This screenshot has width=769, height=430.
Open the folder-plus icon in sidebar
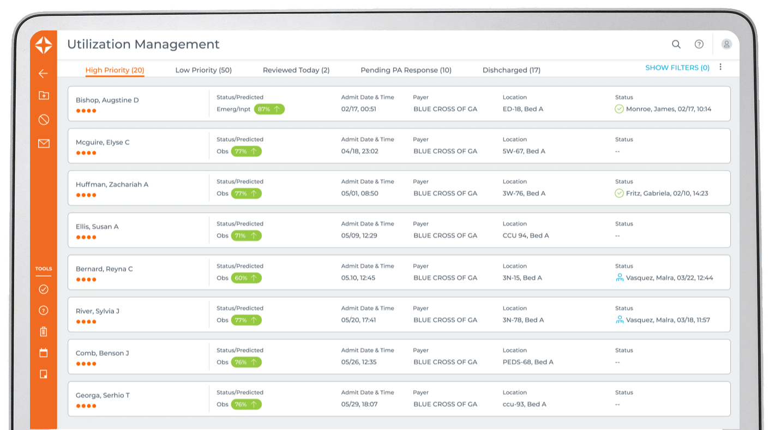click(x=44, y=96)
